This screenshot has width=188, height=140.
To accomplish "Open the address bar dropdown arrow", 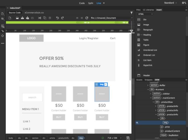I will pyautogui.click(x=132, y=18).
